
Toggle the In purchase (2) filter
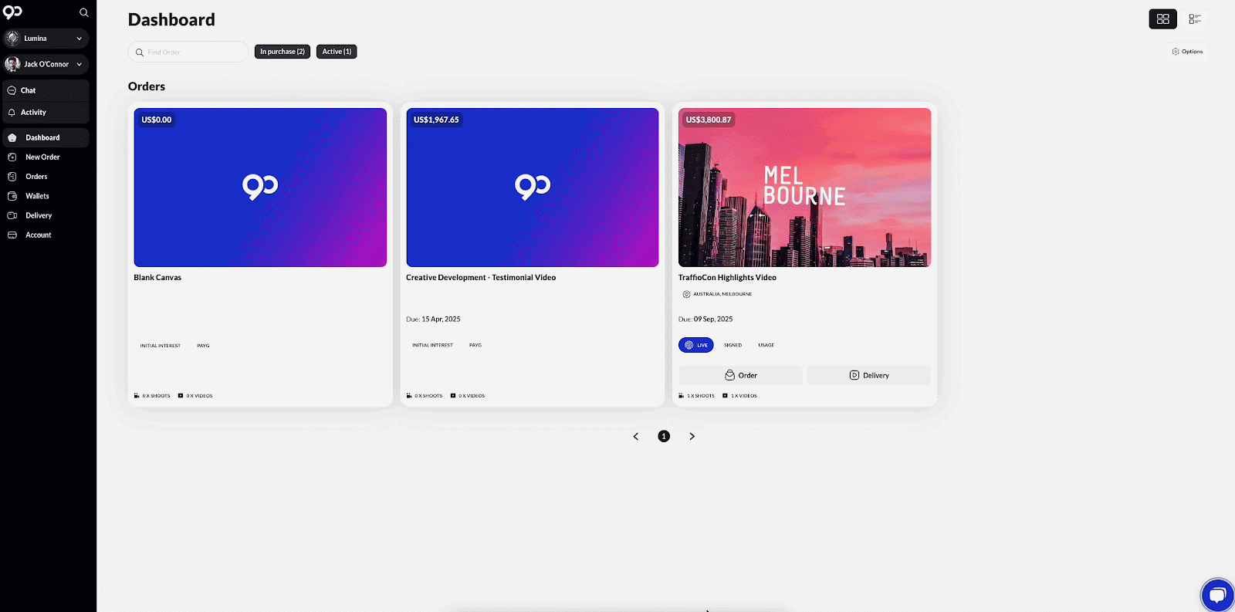pyautogui.click(x=283, y=52)
